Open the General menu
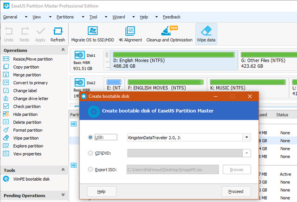297x202 pixels. coord(10,17)
